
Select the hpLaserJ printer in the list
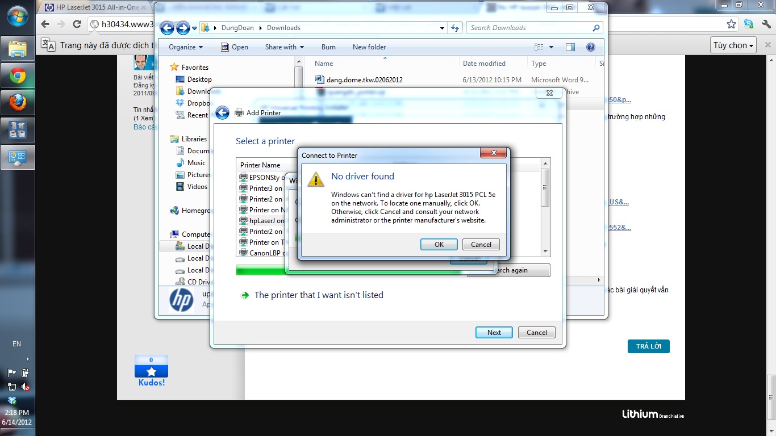point(262,221)
